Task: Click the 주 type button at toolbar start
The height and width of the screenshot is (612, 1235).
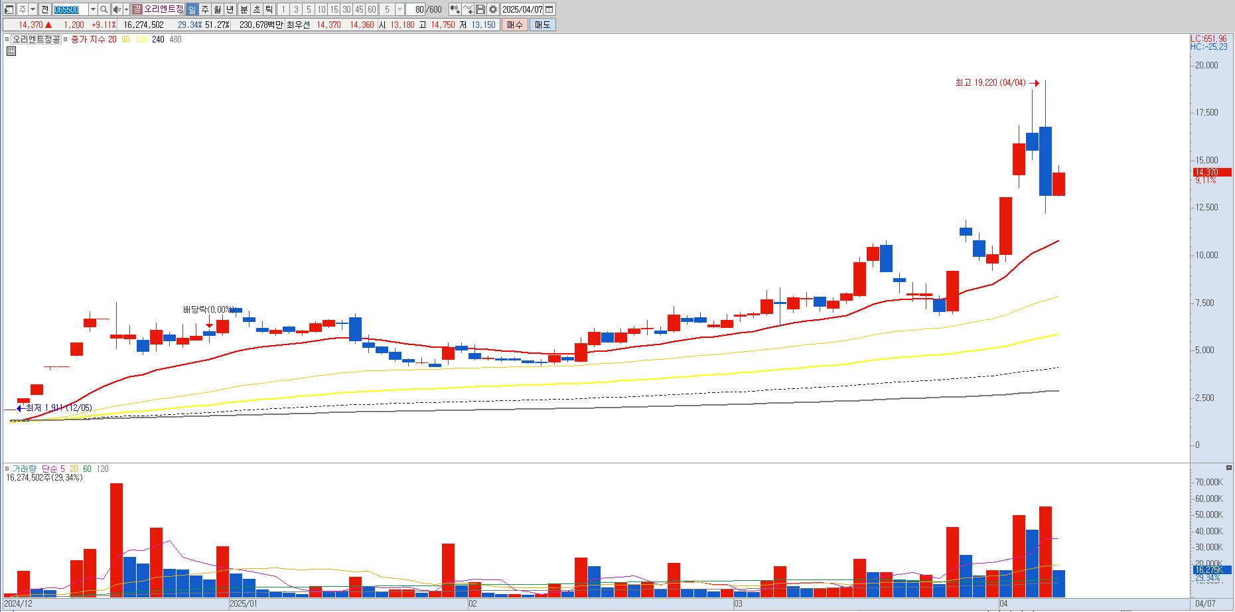Action: click(x=22, y=9)
